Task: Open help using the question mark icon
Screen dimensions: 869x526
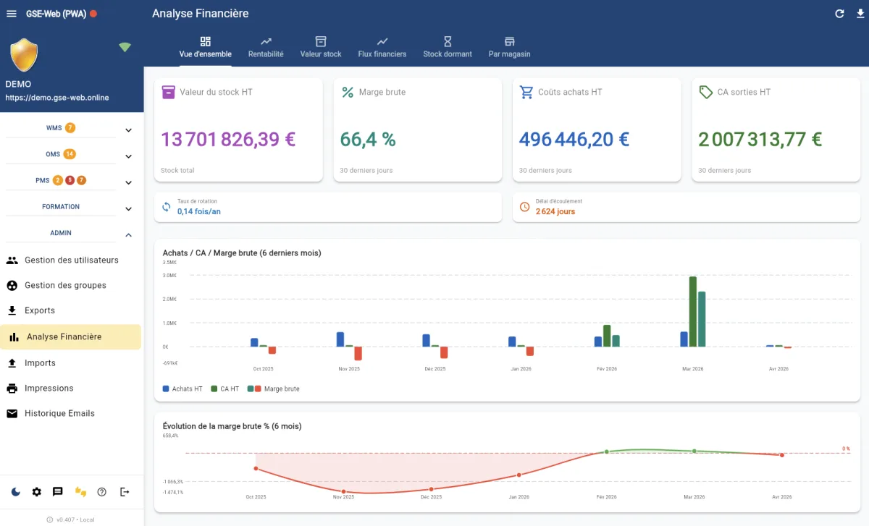Action: (102, 492)
